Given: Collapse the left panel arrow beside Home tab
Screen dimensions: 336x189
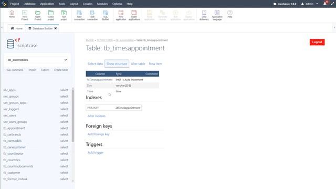Looking at the screenshot, I should pos(2,28).
